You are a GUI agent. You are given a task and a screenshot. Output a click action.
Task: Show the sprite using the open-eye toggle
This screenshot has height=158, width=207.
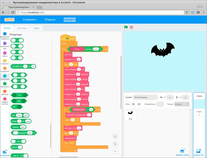point(133,104)
